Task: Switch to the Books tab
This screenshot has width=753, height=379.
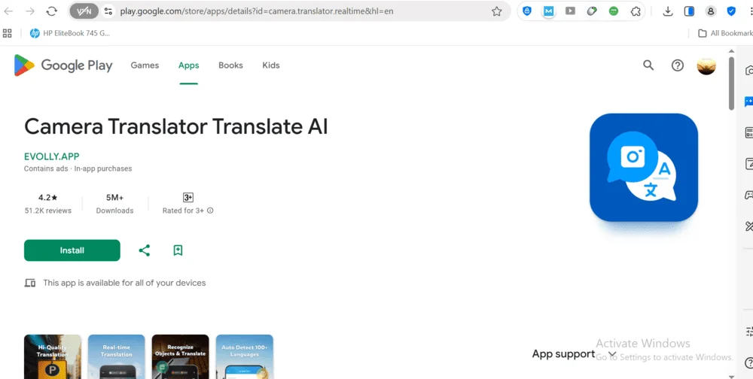Action: coord(230,65)
